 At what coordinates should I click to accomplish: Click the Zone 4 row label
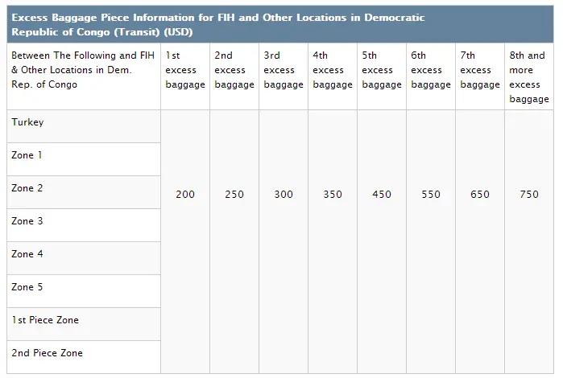tap(28, 254)
